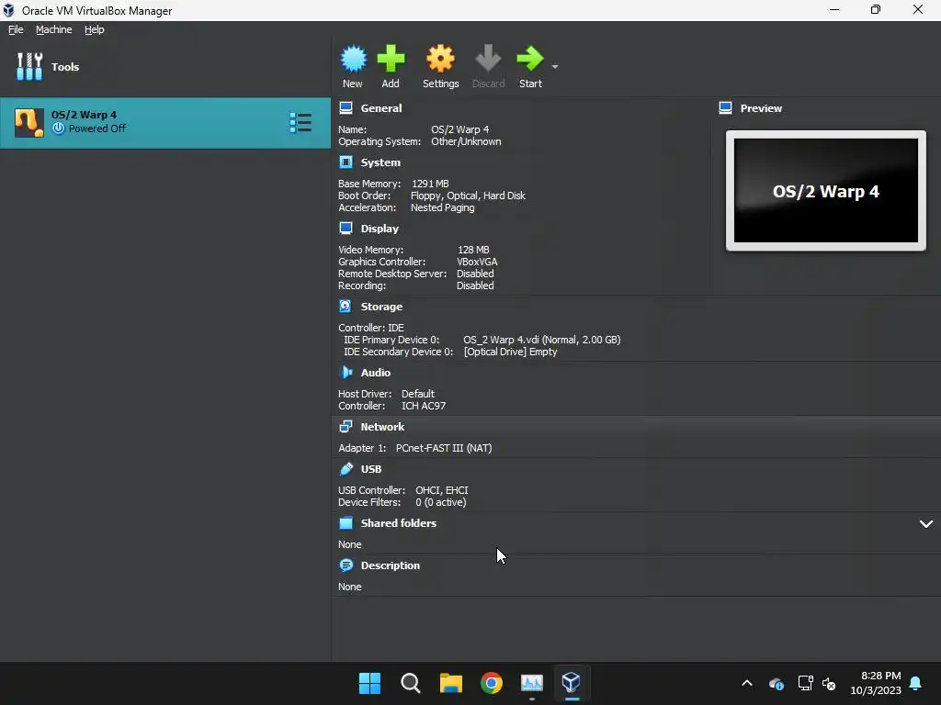Open the Audio settings heading link
This screenshot has width=941, height=705.
(x=376, y=373)
